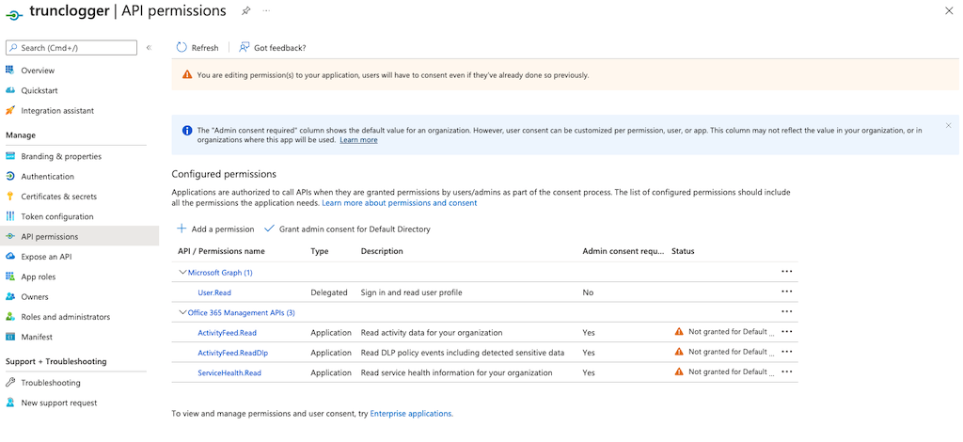Refresh the permissions list

[197, 48]
